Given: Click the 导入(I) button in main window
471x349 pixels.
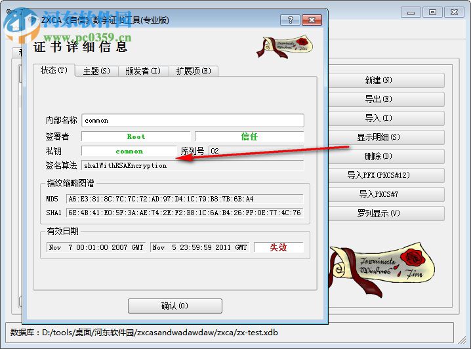Looking at the screenshot, I should coord(386,118).
